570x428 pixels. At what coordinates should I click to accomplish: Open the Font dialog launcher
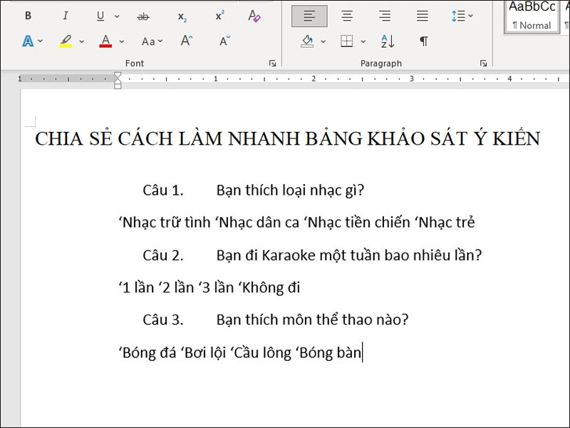coord(272,63)
